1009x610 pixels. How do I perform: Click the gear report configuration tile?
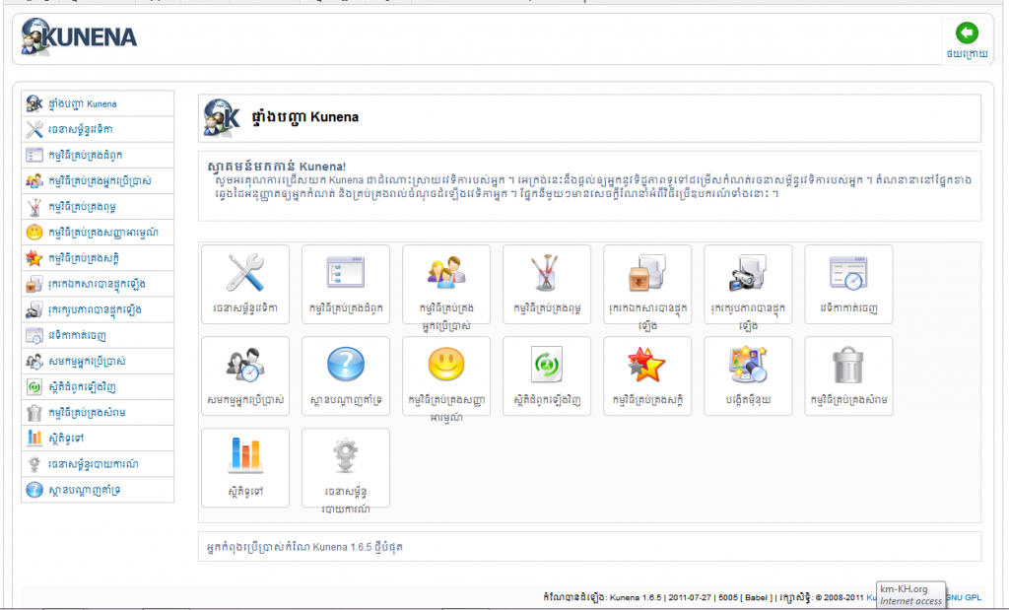(346, 468)
